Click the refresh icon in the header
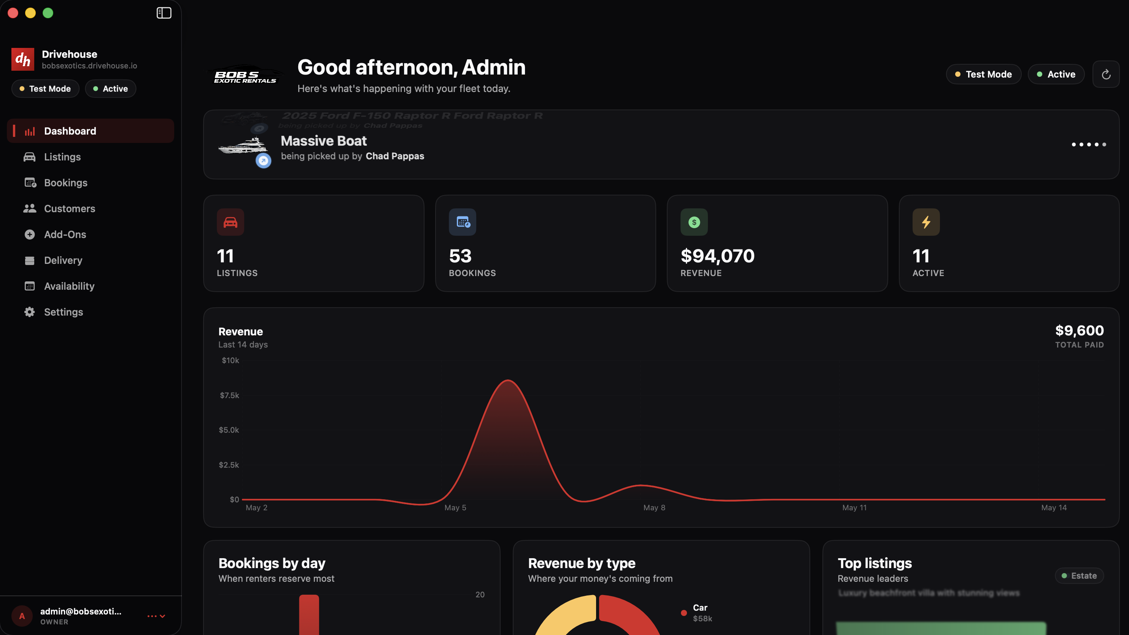The width and height of the screenshot is (1129, 635). tap(1106, 75)
